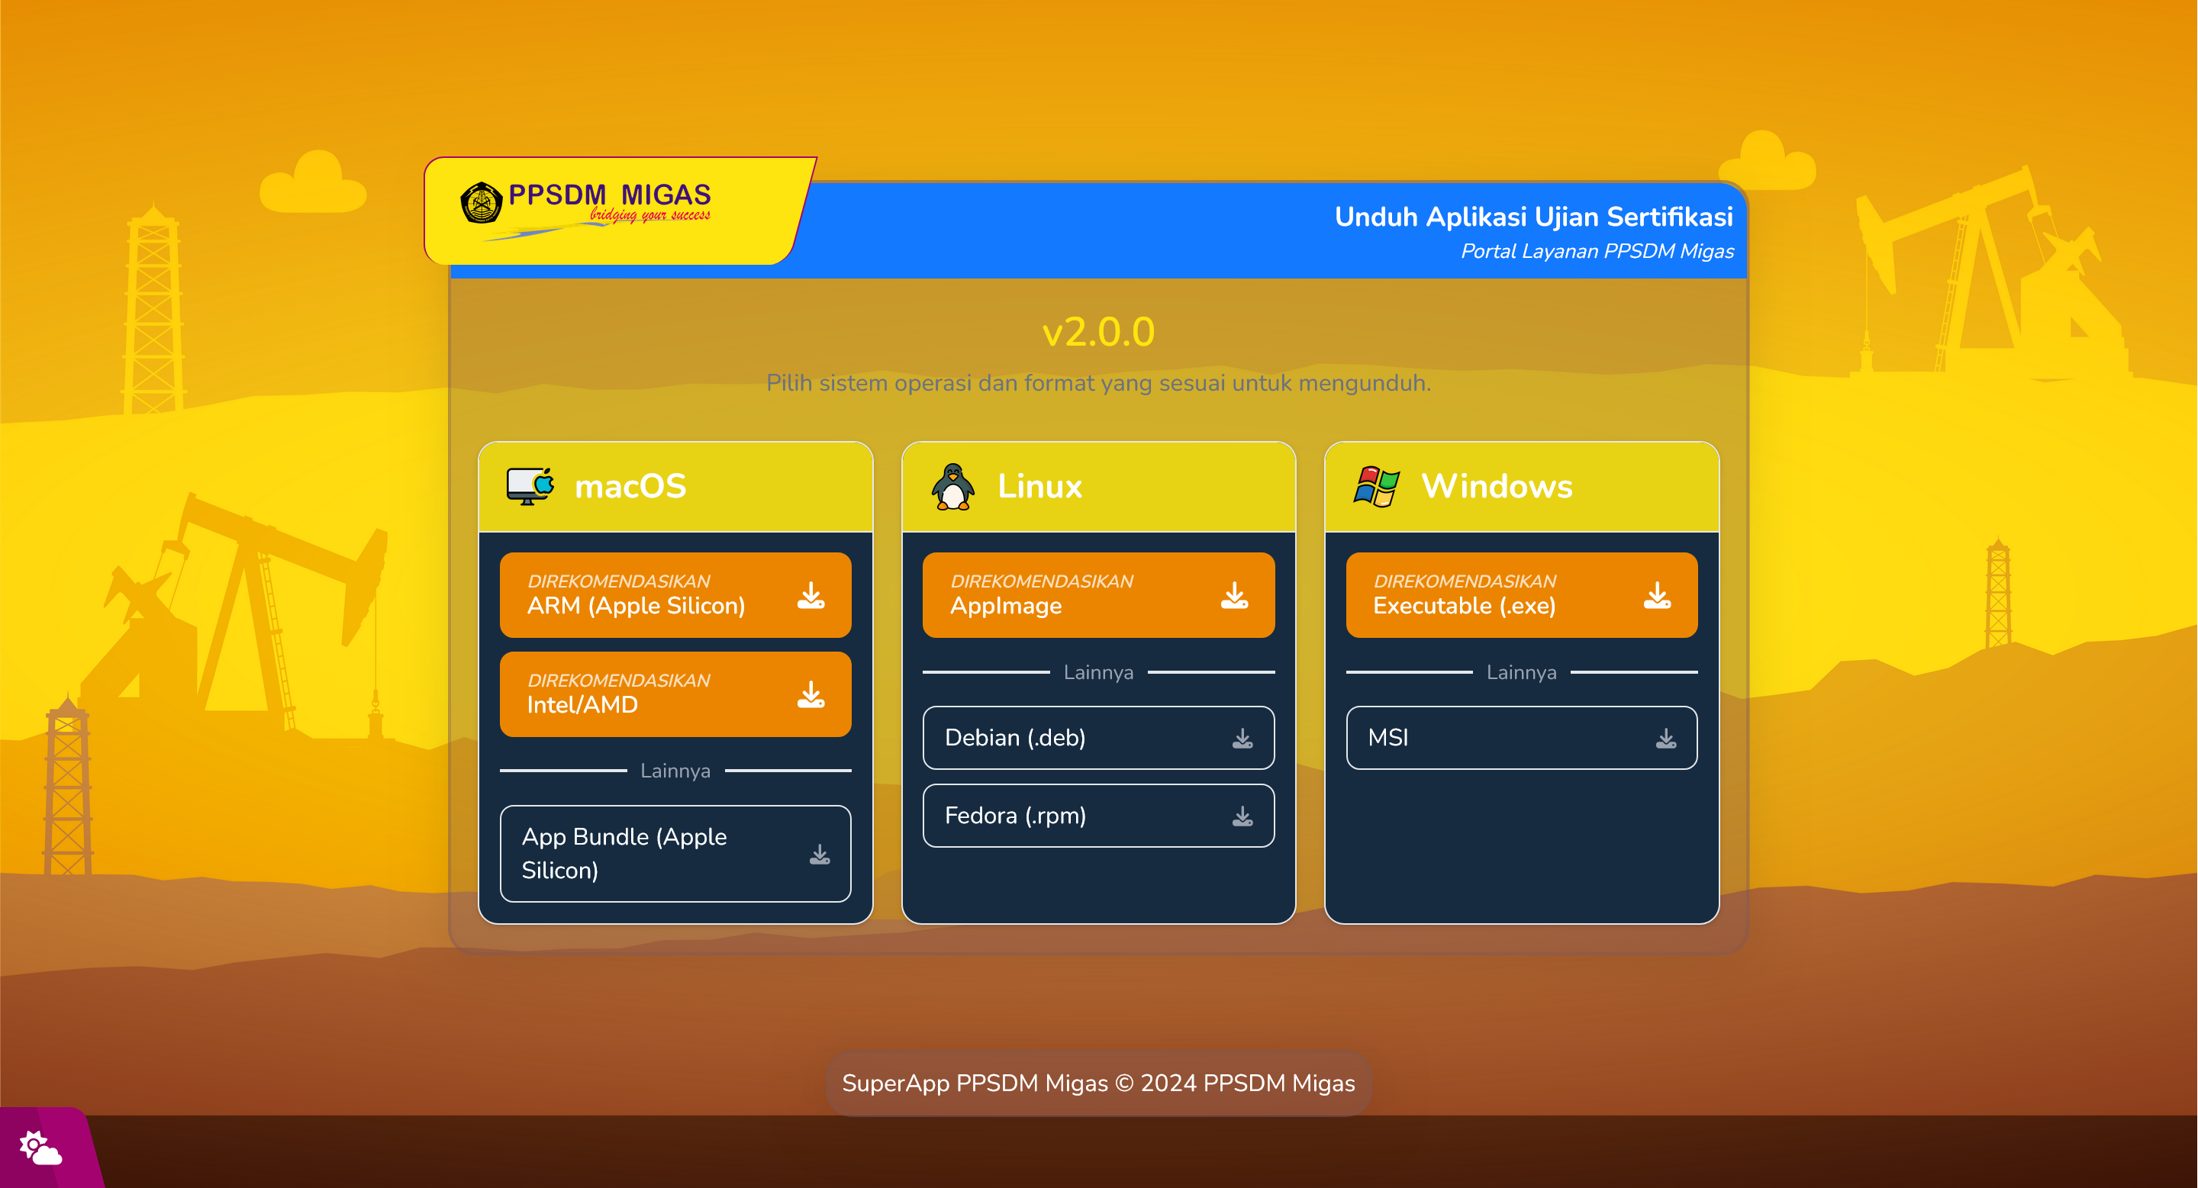Screen dimensions: 2198x1188
Task: Click 'Lainnya' label in Linux card
Action: 1098,673
